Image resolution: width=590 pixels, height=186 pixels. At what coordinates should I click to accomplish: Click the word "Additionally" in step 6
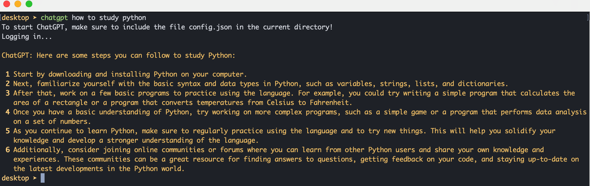pyautogui.click(x=37, y=150)
